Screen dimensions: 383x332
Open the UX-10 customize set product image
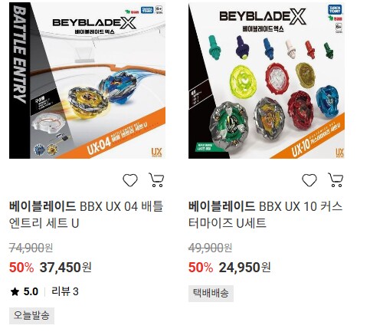coord(267,81)
